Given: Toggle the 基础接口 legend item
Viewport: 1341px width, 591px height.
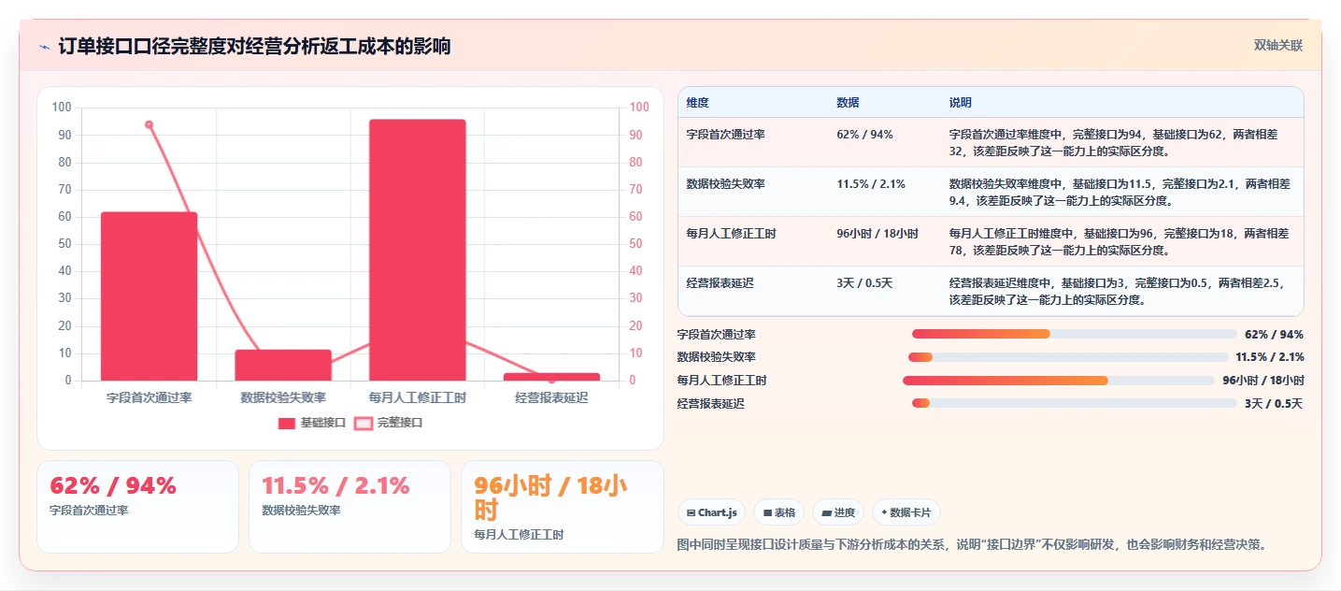Looking at the screenshot, I should (x=312, y=423).
